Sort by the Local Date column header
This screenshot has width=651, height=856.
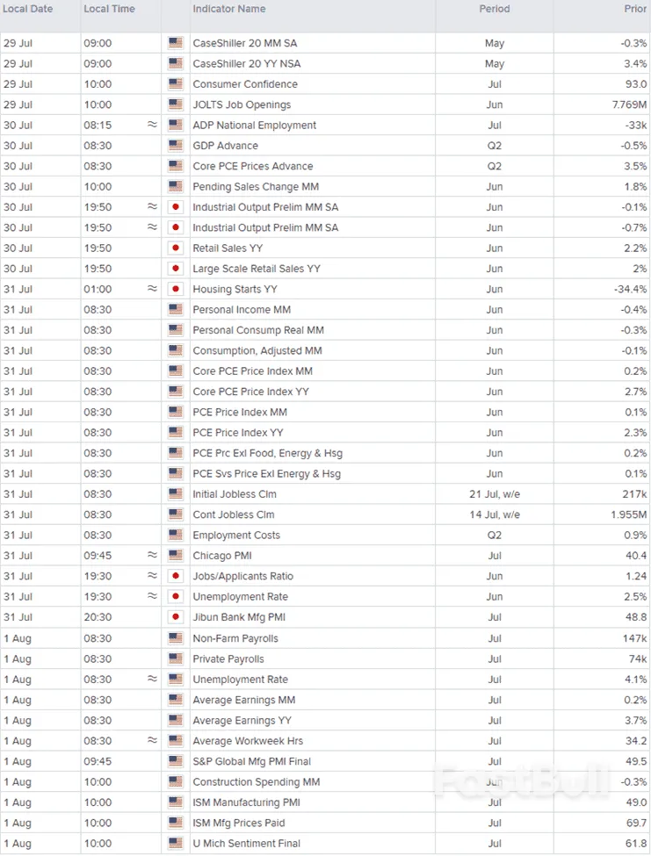(x=29, y=9)
